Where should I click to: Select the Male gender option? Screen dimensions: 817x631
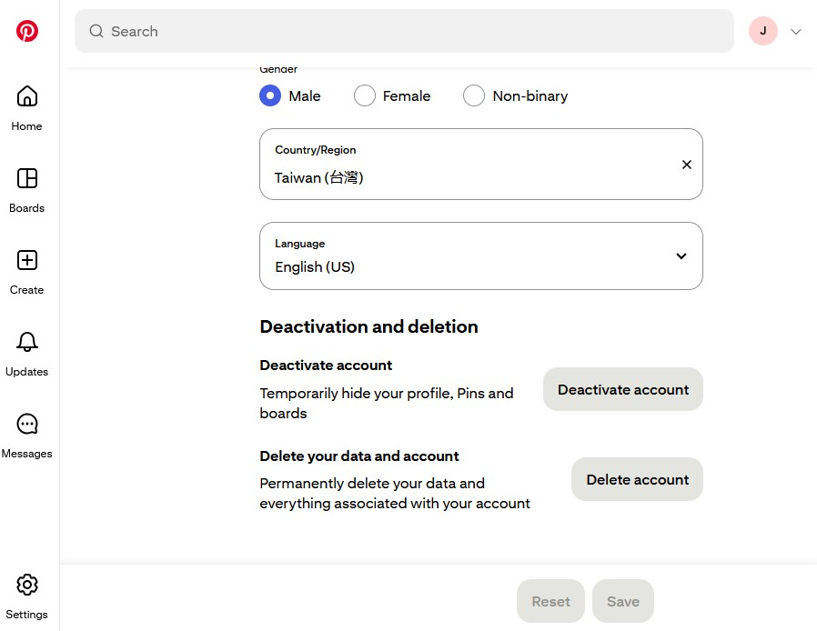(x=270, y=95)
